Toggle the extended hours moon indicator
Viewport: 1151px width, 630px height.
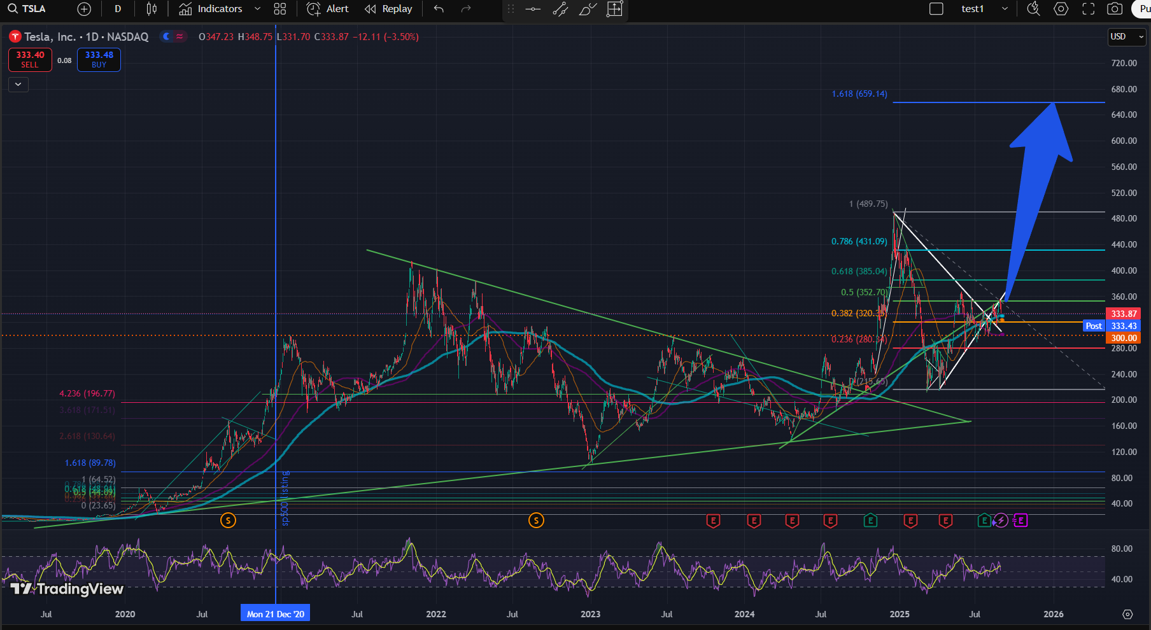pos(167,37)
